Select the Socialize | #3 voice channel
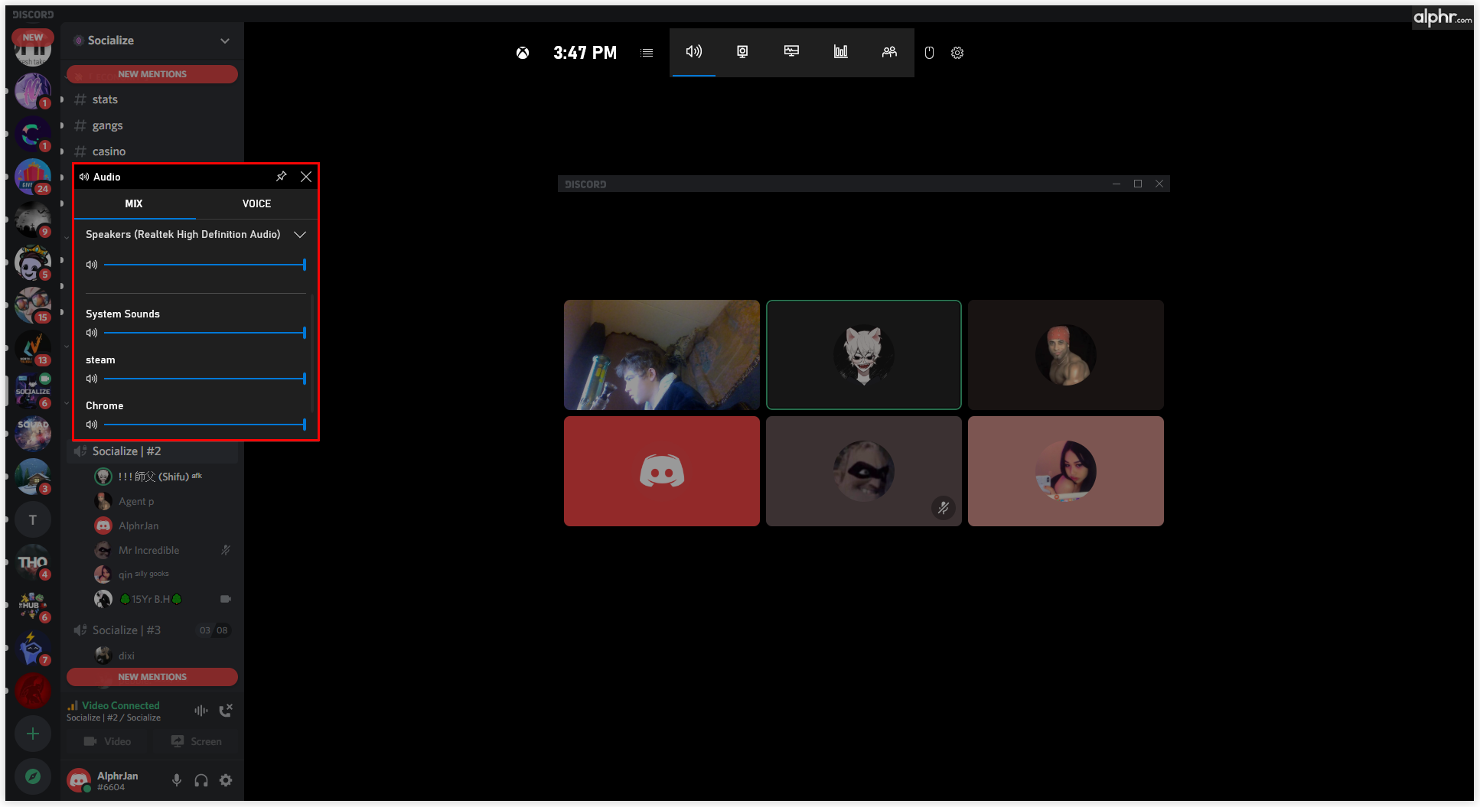The image size is (1480, 807). point(152,630)
